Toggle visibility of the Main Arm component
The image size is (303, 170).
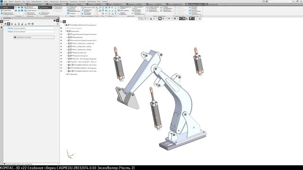click(61, 52)
